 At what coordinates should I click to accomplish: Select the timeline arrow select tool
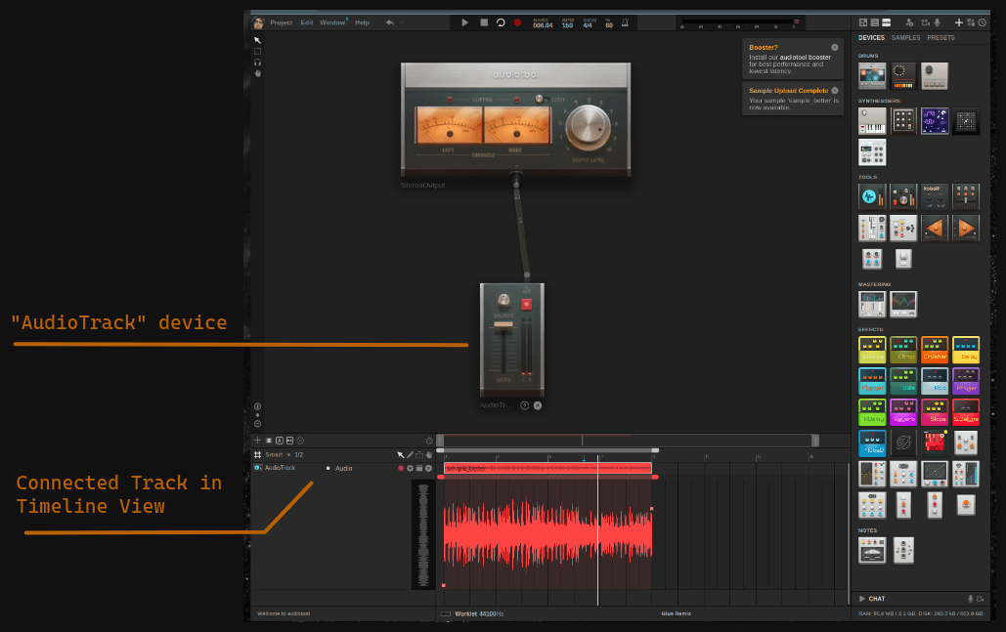click(x=401, y=454)
